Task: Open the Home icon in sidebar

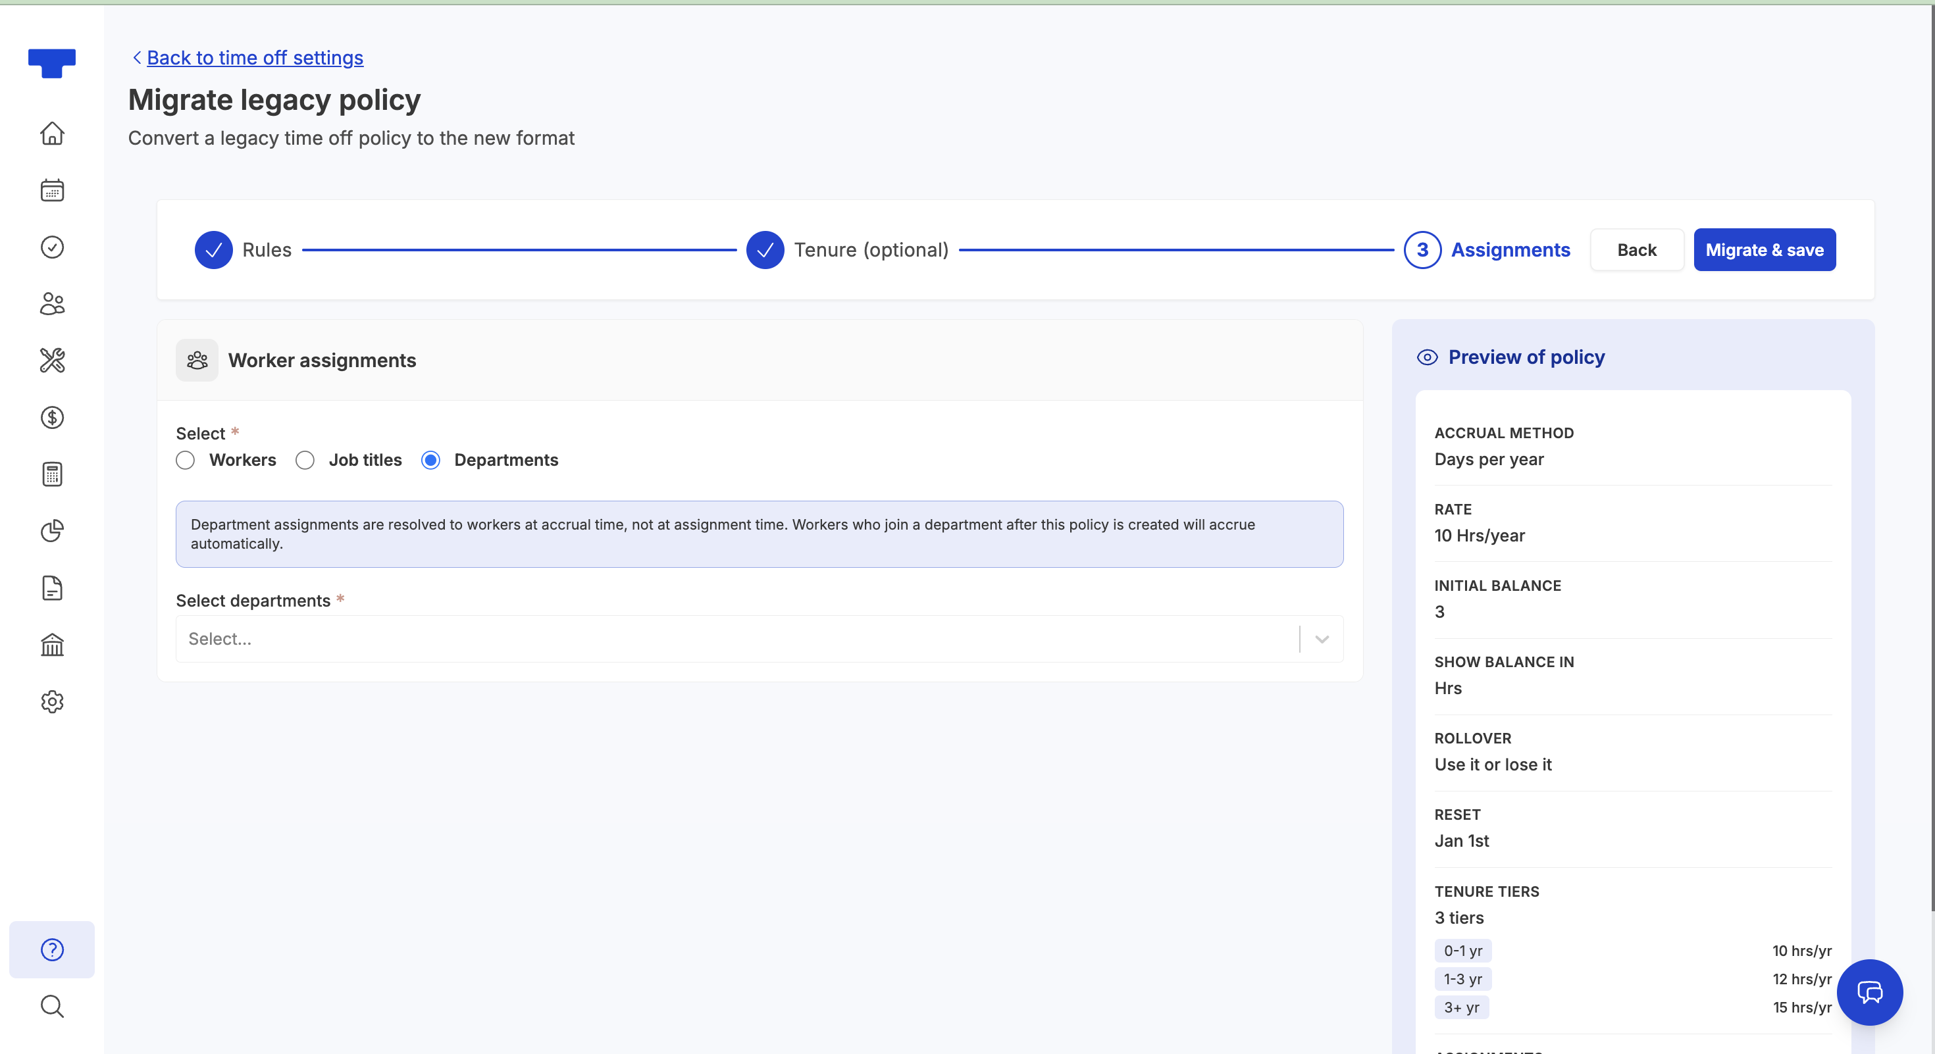Action: 52,133
